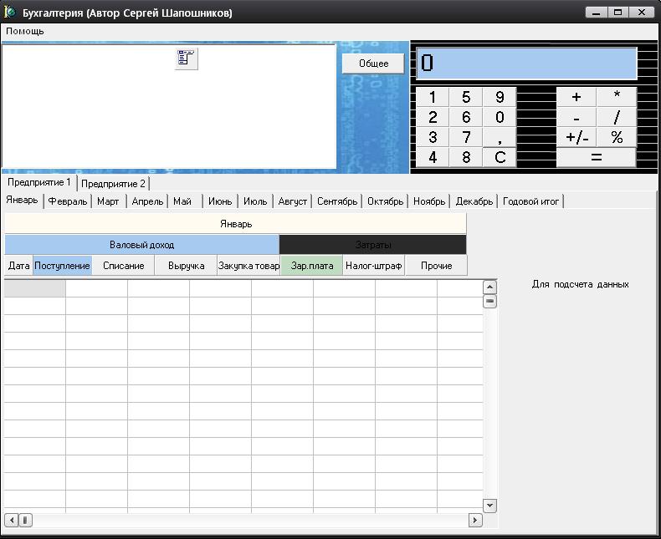Image resolution: width=661 pixels, height=539 pixels.
Task: Click the calculator display field
Action: (x=526, y=64)
